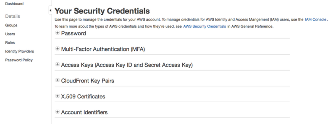336x124 pixels.
Task: Open the AWS Security Credentials link
Action: pyautogui.click(x=205, y=26)
